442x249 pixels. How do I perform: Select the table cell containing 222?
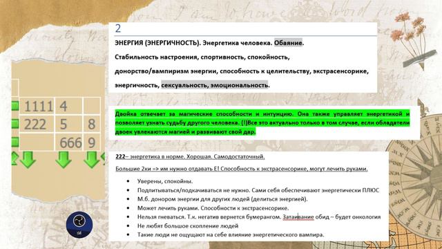coord(37,124)
